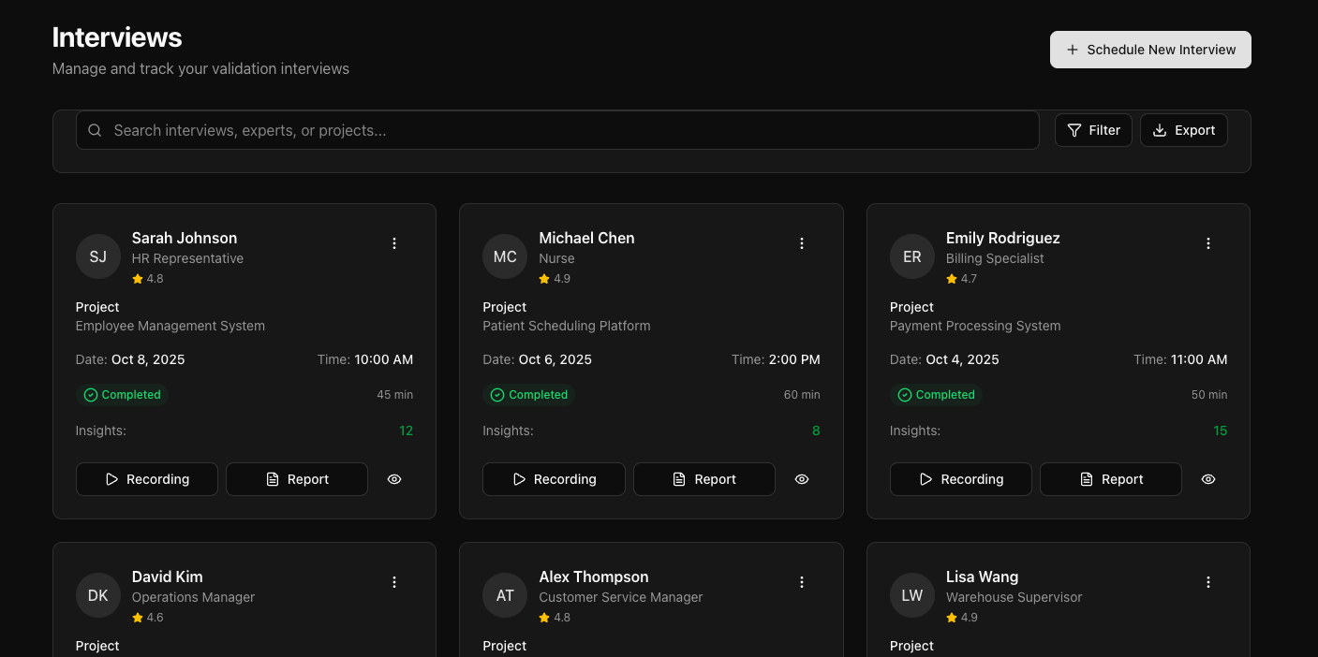Click the DK avatar
1318x657 pixels.
point(98,595)
